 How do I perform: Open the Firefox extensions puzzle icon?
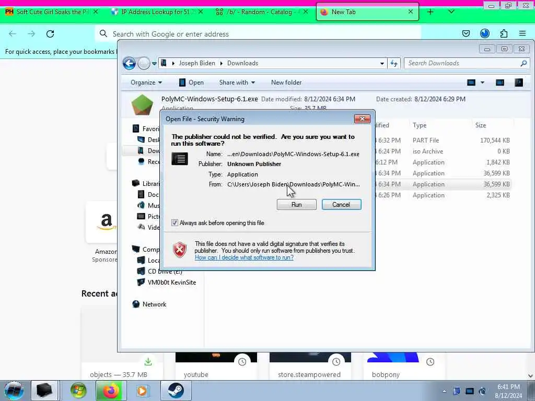pos(504,33)
